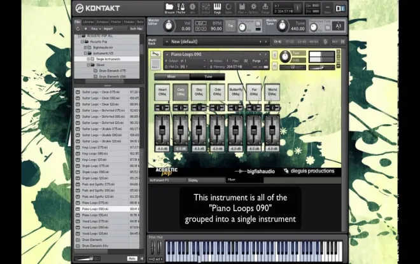The width and height of the screenshot is (420, 264).
Task: Open the Midi Channel dropdown
Action: (185, 67)
